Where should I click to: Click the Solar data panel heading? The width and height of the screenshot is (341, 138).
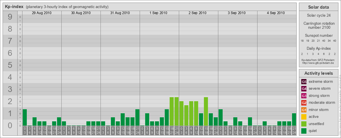(318, 7)
